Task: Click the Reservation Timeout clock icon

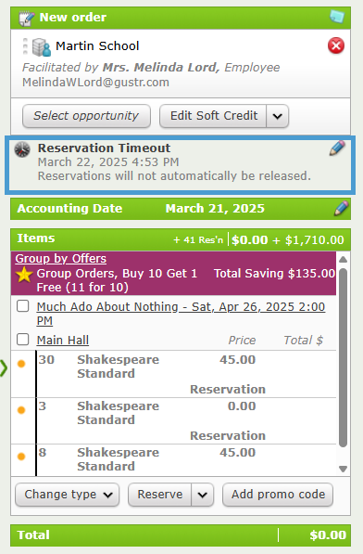Action: pyautogui.click(x=22, y=149)
